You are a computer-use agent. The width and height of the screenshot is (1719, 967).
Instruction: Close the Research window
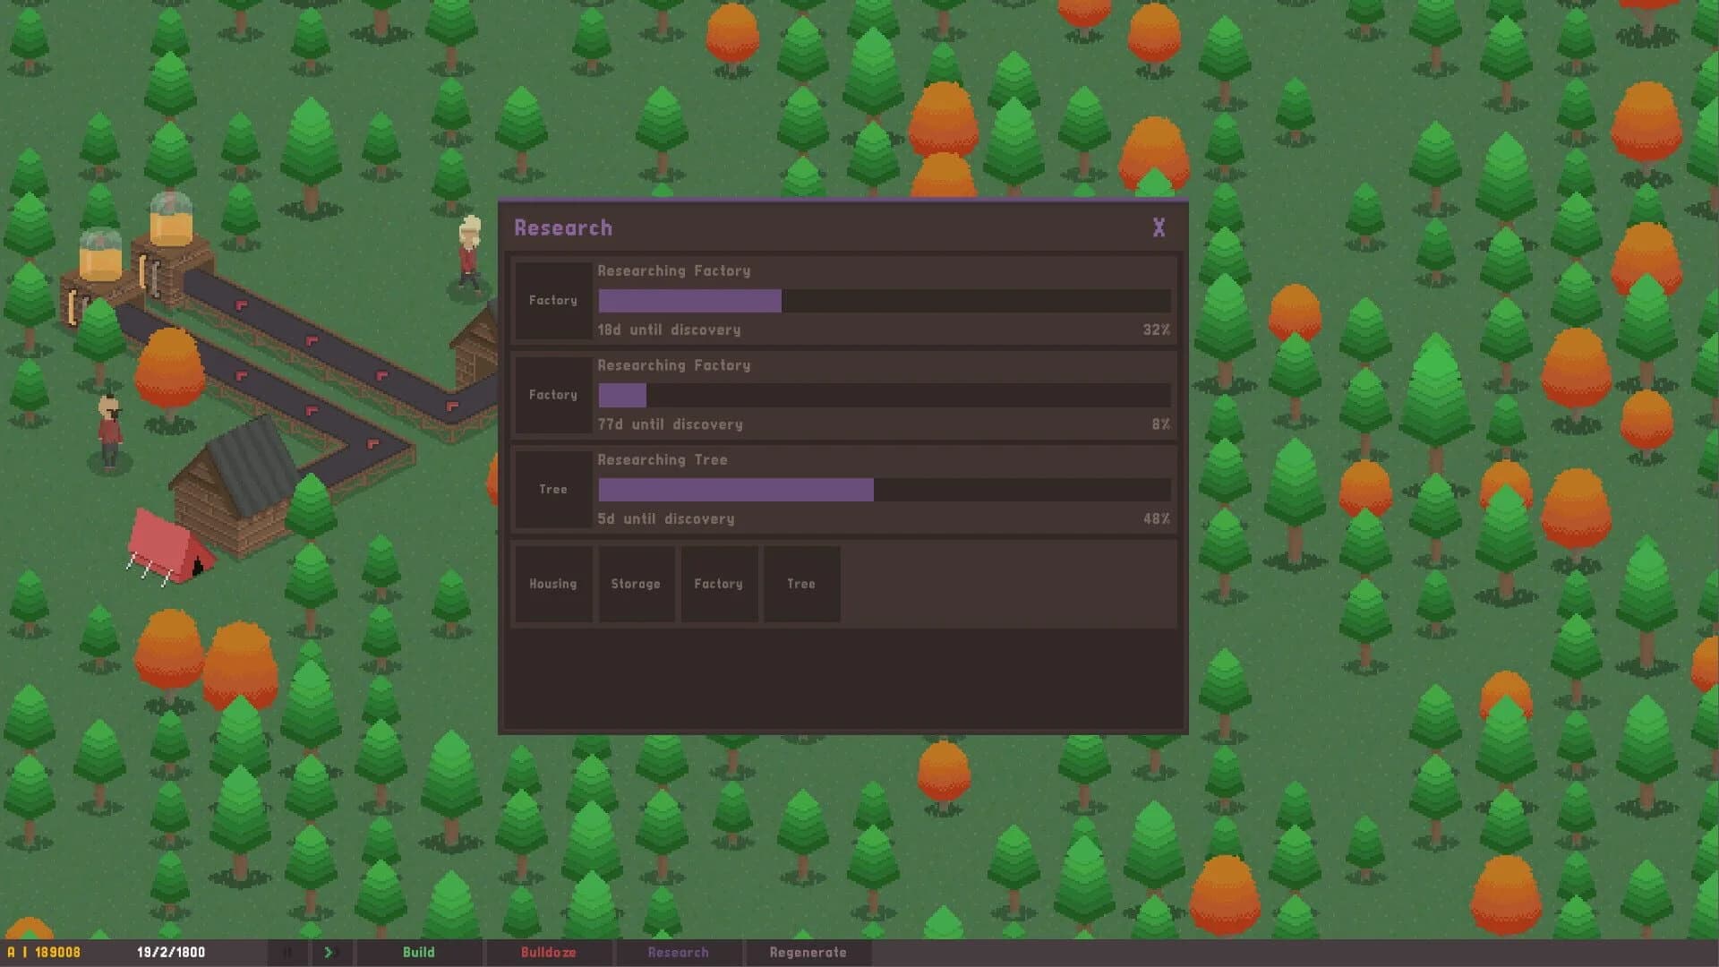pos(1159,227)
